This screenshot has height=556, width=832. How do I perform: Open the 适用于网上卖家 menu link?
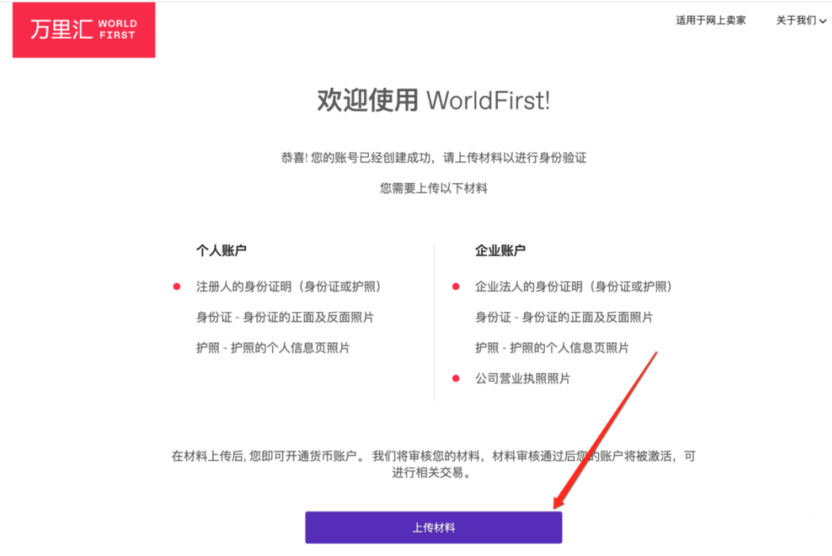[711, 21]
